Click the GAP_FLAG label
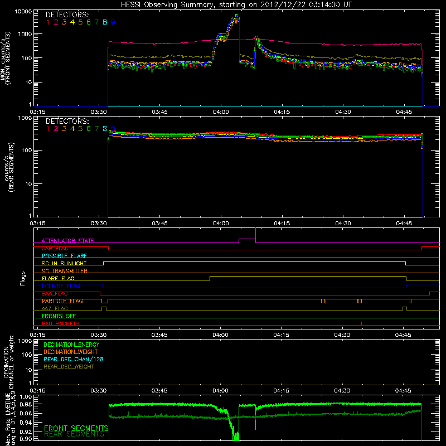This screenshot has width=446, height=446. tap(55, 248)
